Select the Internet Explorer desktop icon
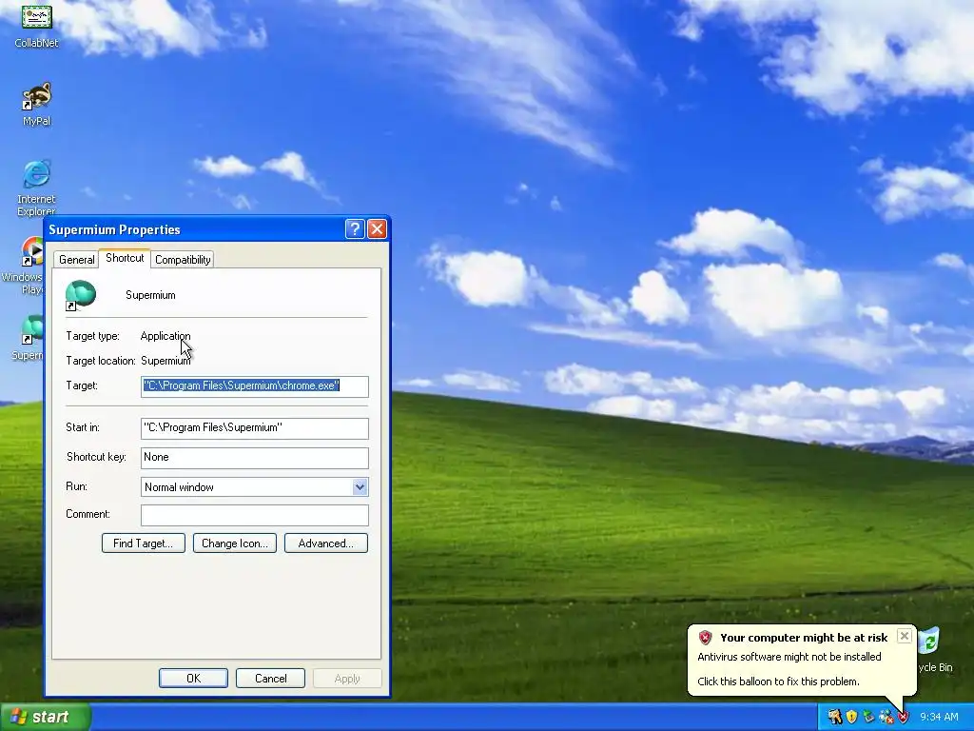Screen dimensions: 974x731 36,188
